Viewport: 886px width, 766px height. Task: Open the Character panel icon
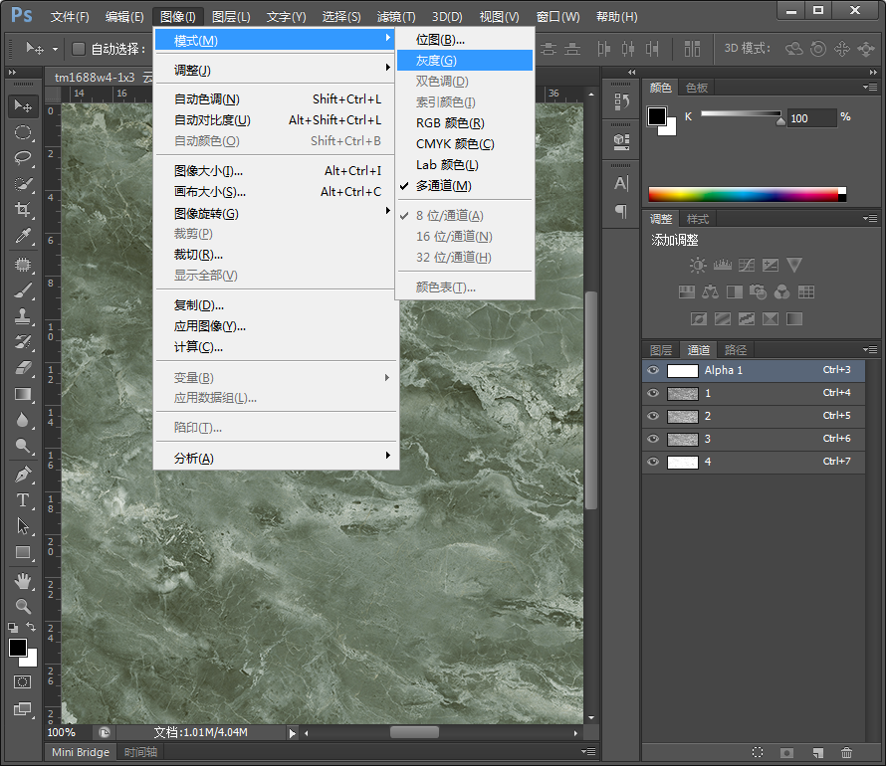621,183
